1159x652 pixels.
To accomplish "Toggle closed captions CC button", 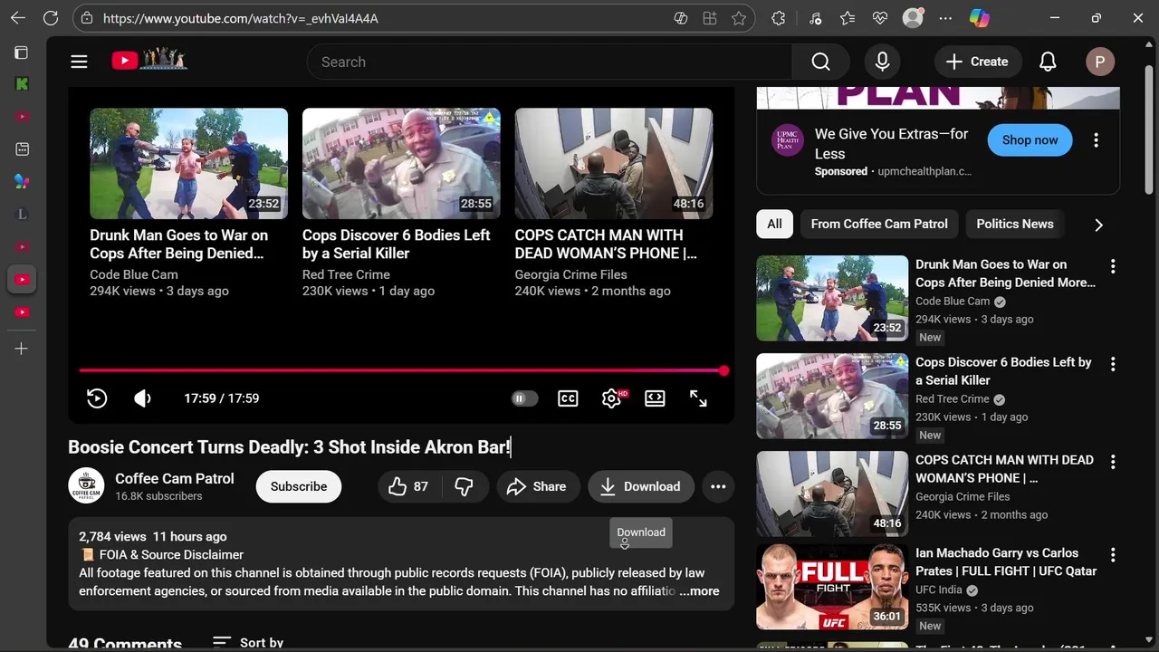I will [568, 398].
